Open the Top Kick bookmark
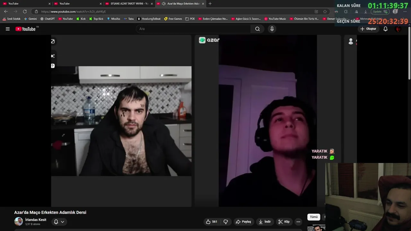411x231 pixels. pyautogui.click(x=96, y=19)
